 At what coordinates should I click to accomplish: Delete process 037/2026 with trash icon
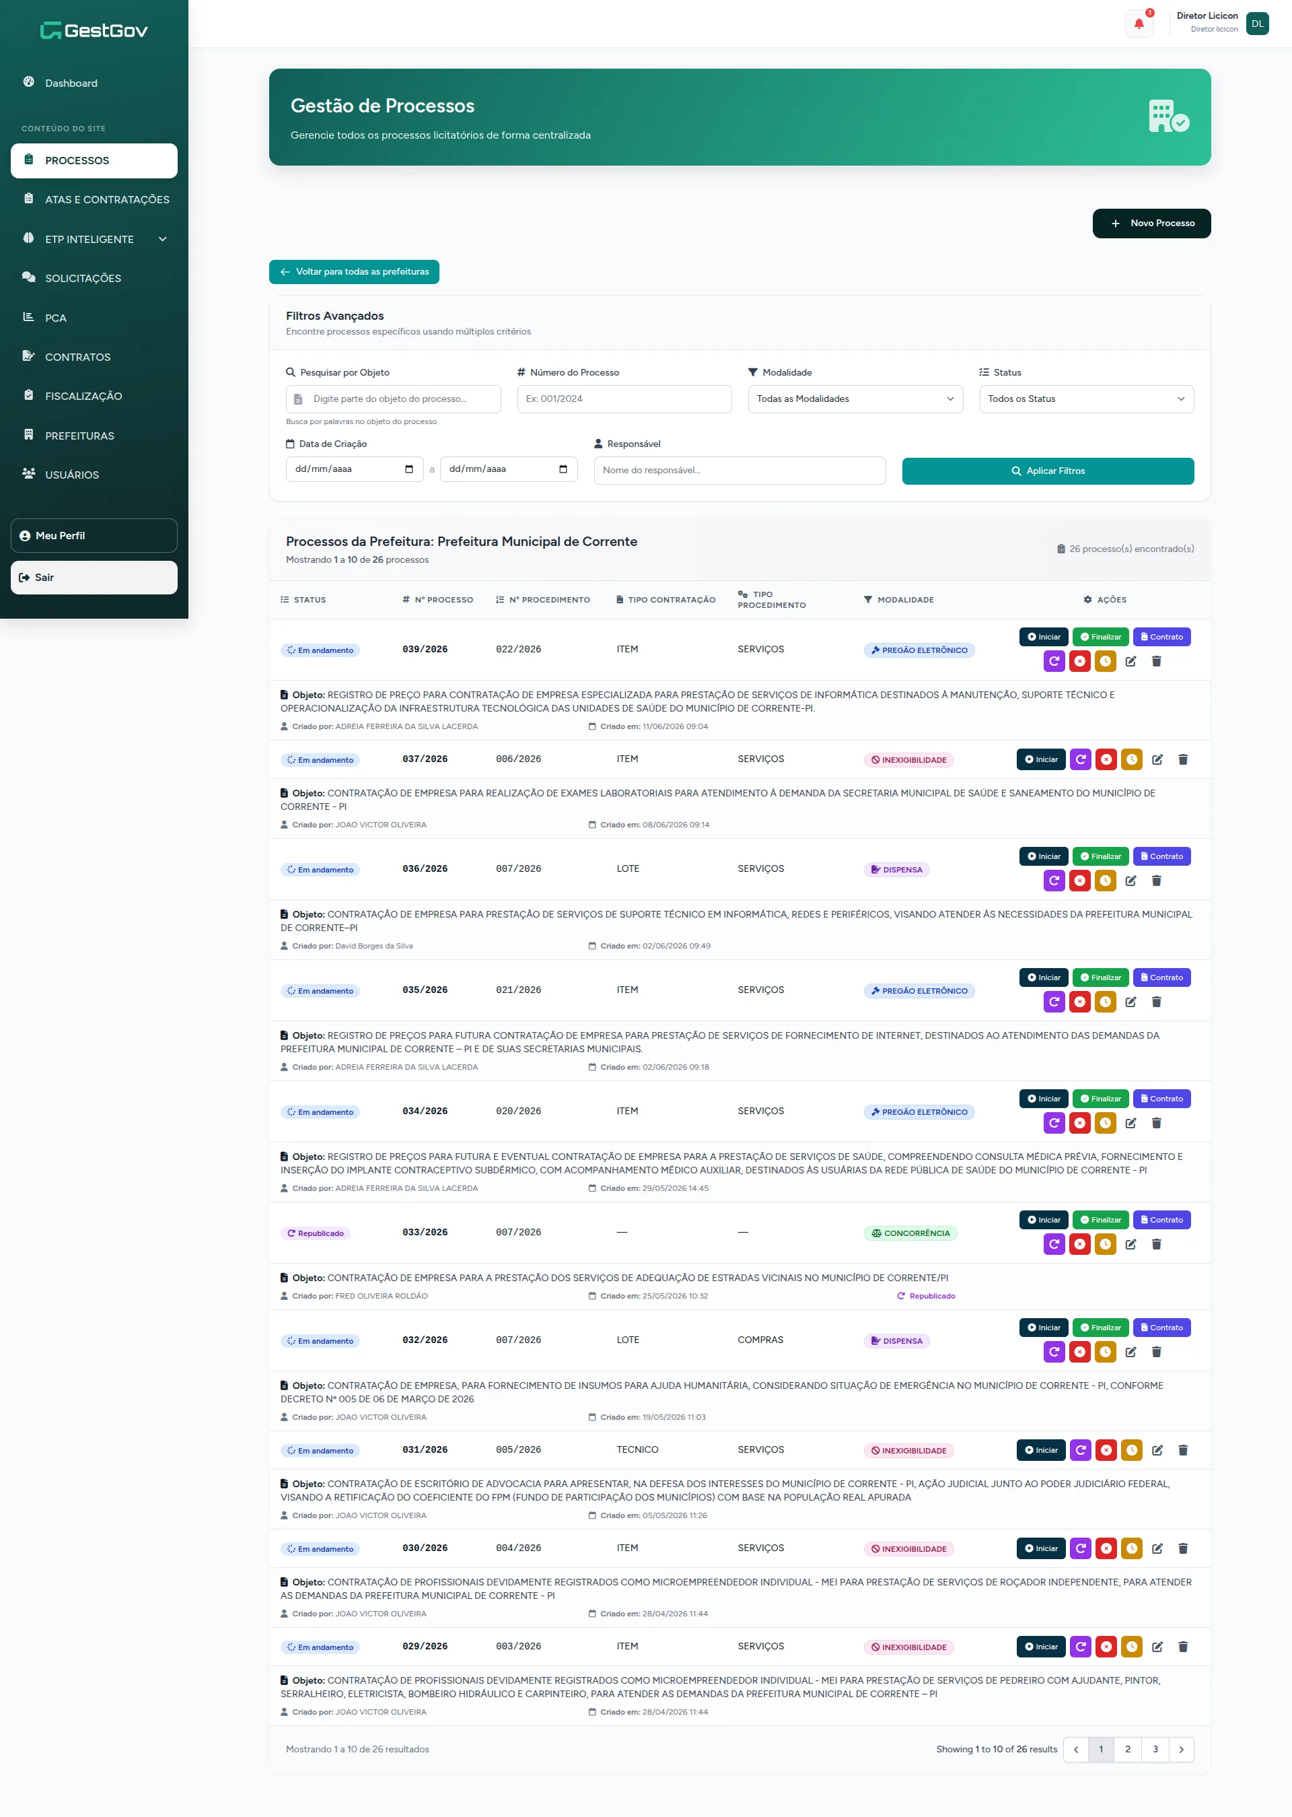[1183, 759]
